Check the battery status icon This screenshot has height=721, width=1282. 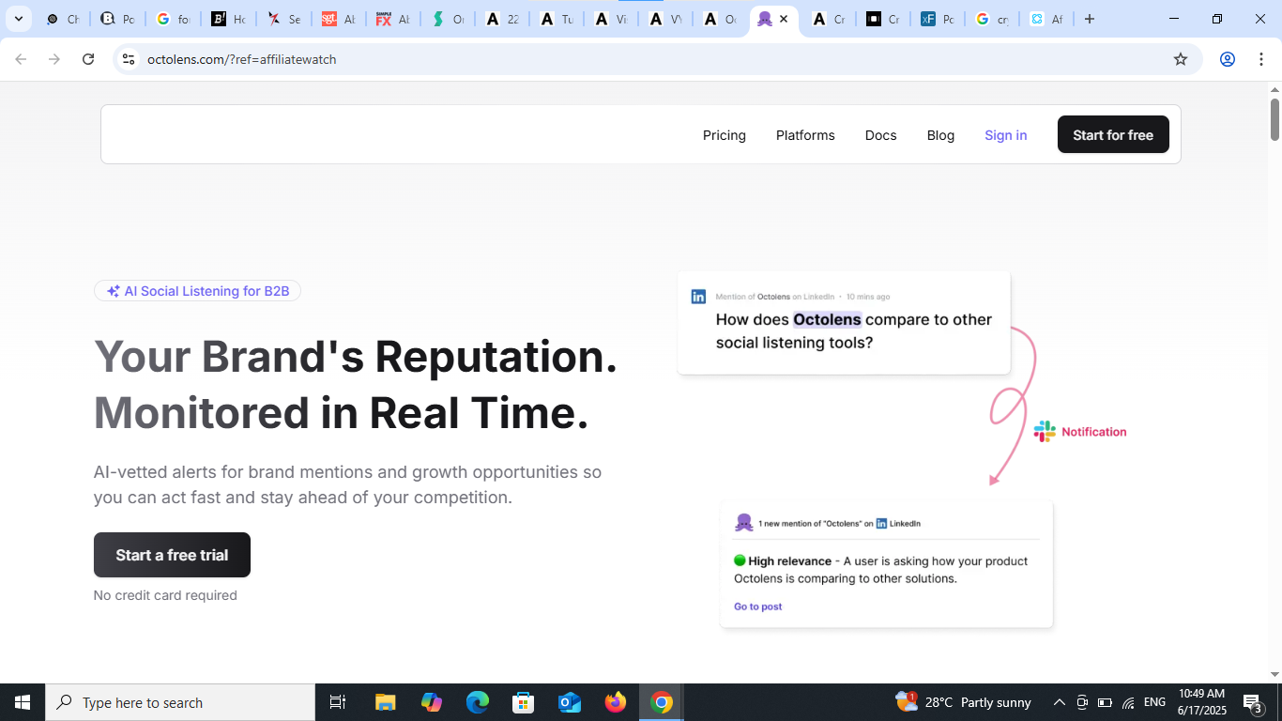1105,702
